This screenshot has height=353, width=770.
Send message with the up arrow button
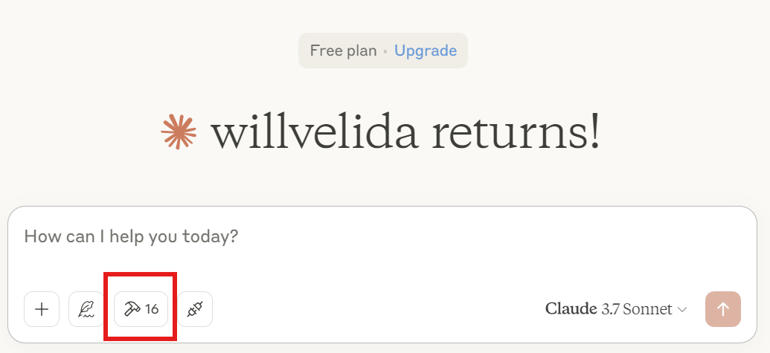click(x=723, y=309)
